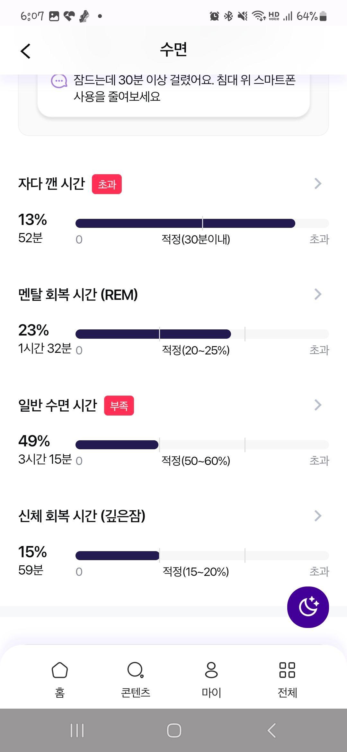Tap the 멘탈 회복 시간 (REM) heading
The height and width of the screenshot is (752, 347).
point(78,294)
